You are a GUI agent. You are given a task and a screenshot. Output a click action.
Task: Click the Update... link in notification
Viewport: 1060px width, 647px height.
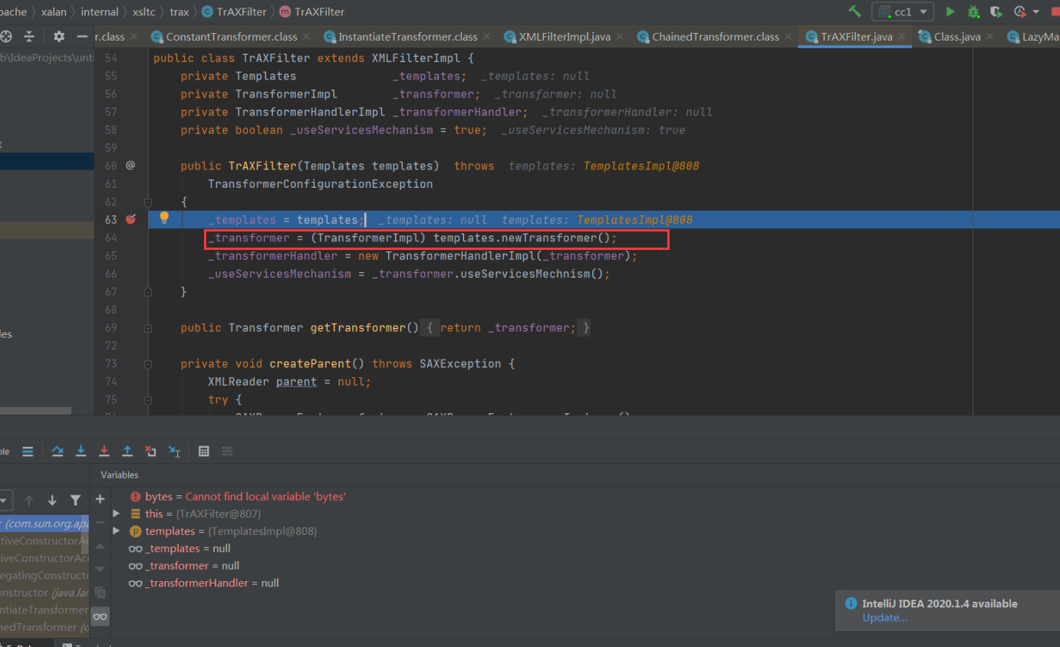click(884, 618)
